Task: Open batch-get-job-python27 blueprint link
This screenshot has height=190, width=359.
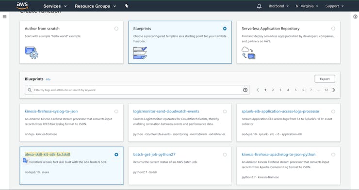Action: coord(154,154)
